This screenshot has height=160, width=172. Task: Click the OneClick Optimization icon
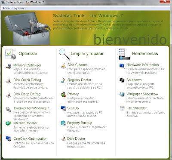(x=9, y=138)
